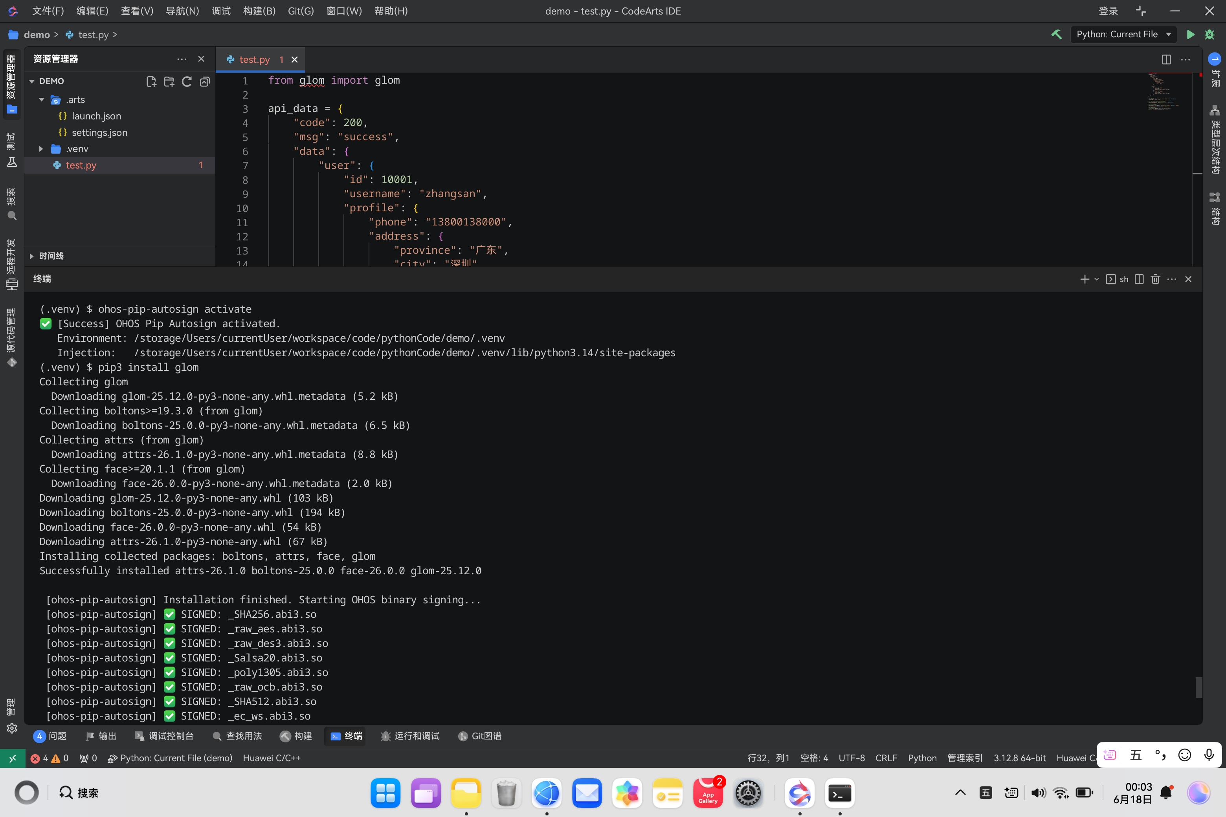The width and height of the screenshot is (1226, 817).
Task: Click the UTF-8 encoding status item
Action: click(x=852, y=758)
